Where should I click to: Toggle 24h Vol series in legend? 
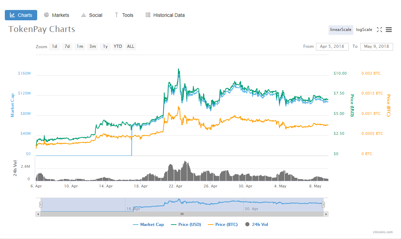[257, 225]
